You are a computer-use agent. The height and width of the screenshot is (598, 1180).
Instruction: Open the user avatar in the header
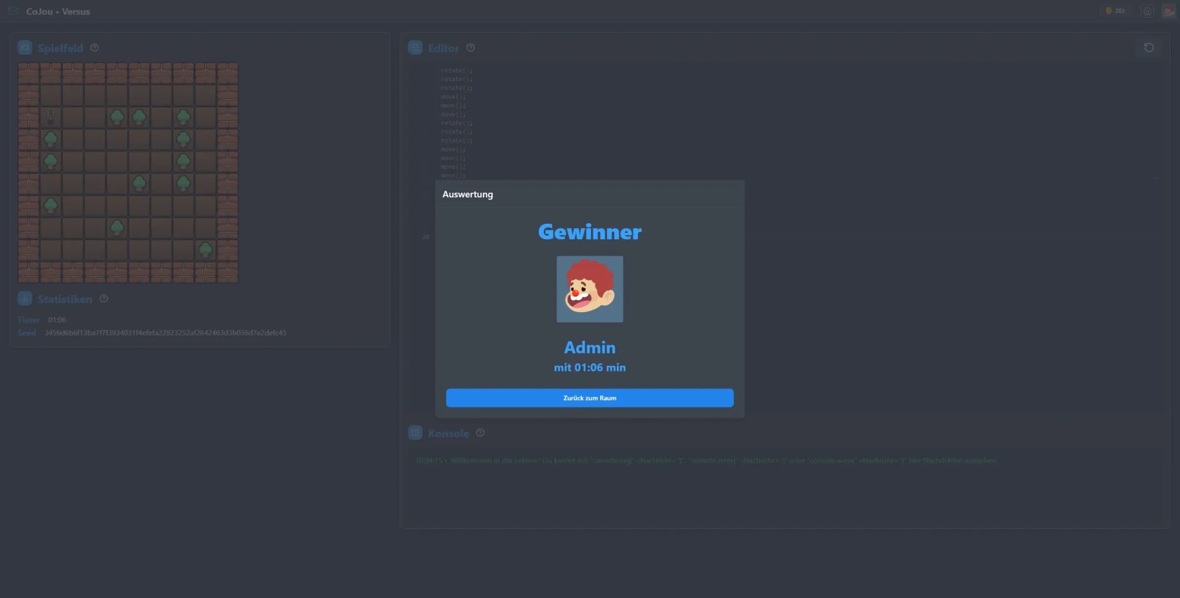(x=1169, y=11)
